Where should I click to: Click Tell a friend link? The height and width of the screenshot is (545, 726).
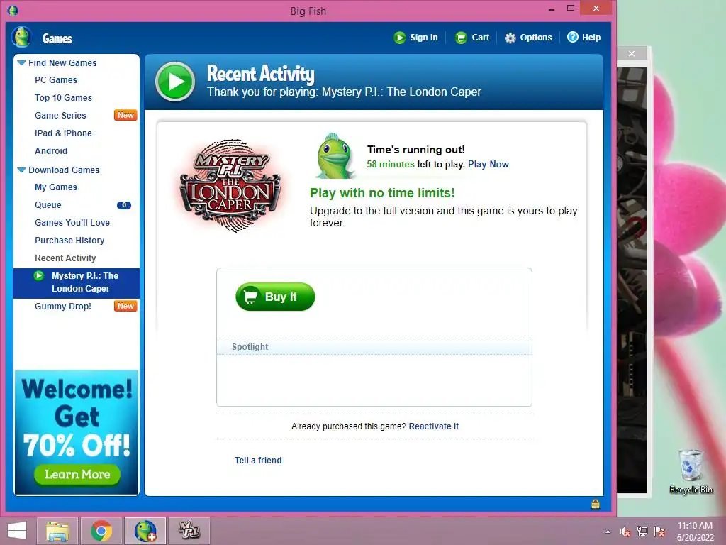(258, 460)
